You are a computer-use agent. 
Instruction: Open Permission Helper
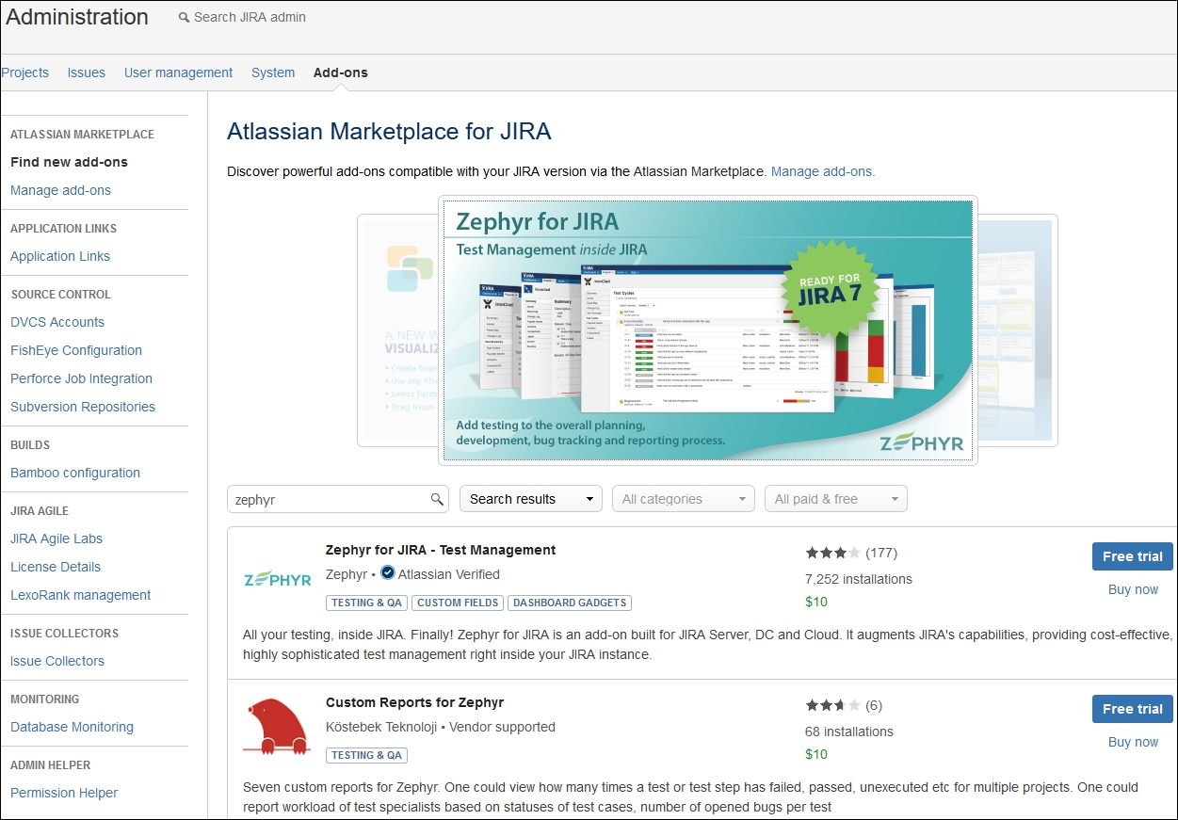(x=64, y=793)
